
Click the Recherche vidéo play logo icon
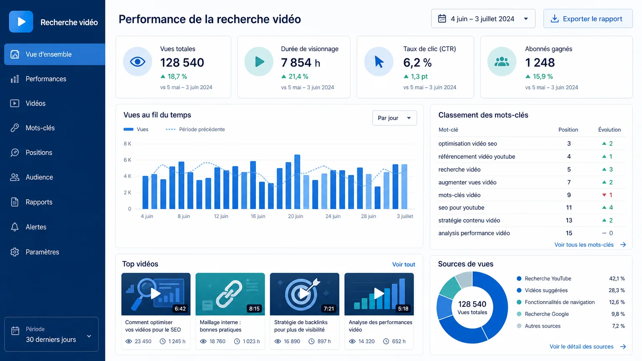pyautogui.click(x=21, y=22)
